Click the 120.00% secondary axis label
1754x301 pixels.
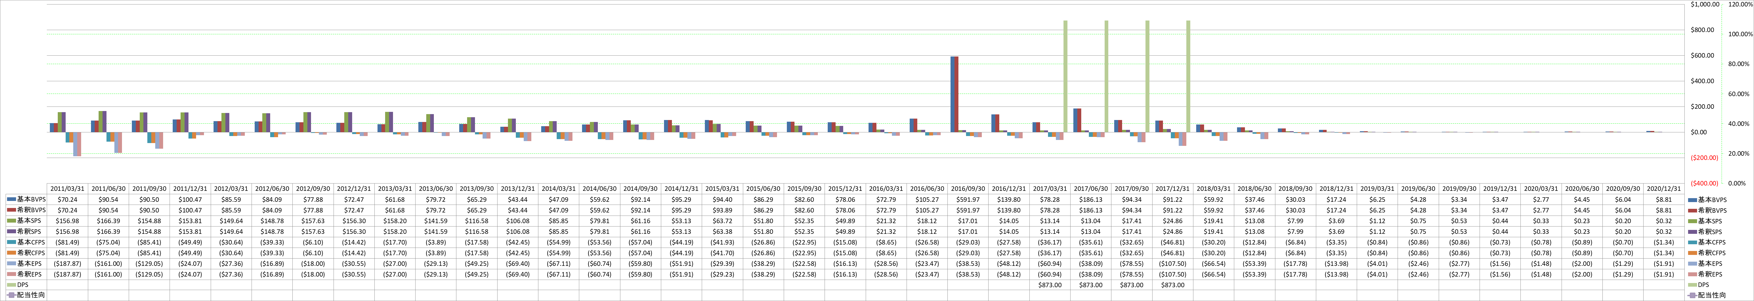[1740, 4]
